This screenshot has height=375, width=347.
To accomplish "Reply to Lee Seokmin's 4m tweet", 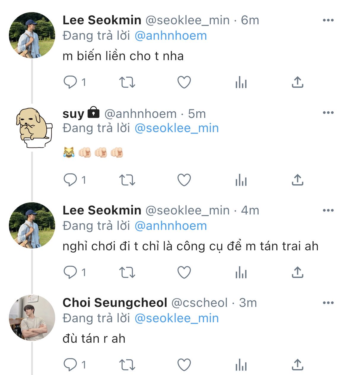I will [x=70, y=272].
